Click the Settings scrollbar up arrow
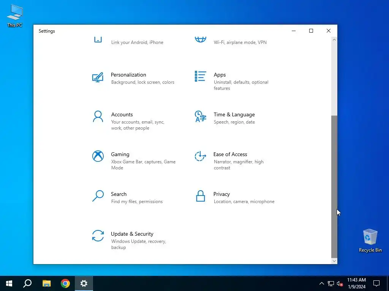The height and width of the screenshot is (291, 389). (334, 40)
